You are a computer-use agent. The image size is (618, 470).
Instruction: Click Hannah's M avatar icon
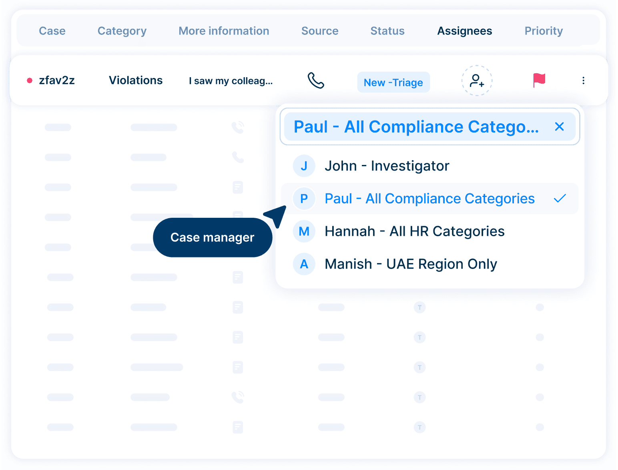pyautogui.click(x=304, y=231)
